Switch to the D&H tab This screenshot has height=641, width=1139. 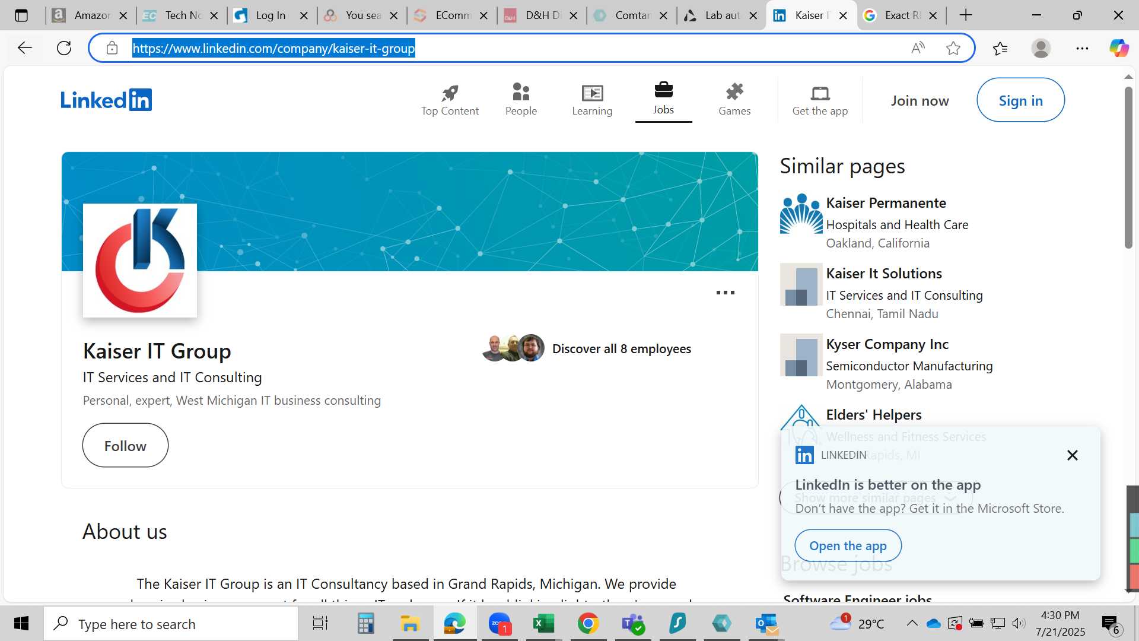[541, 15]
